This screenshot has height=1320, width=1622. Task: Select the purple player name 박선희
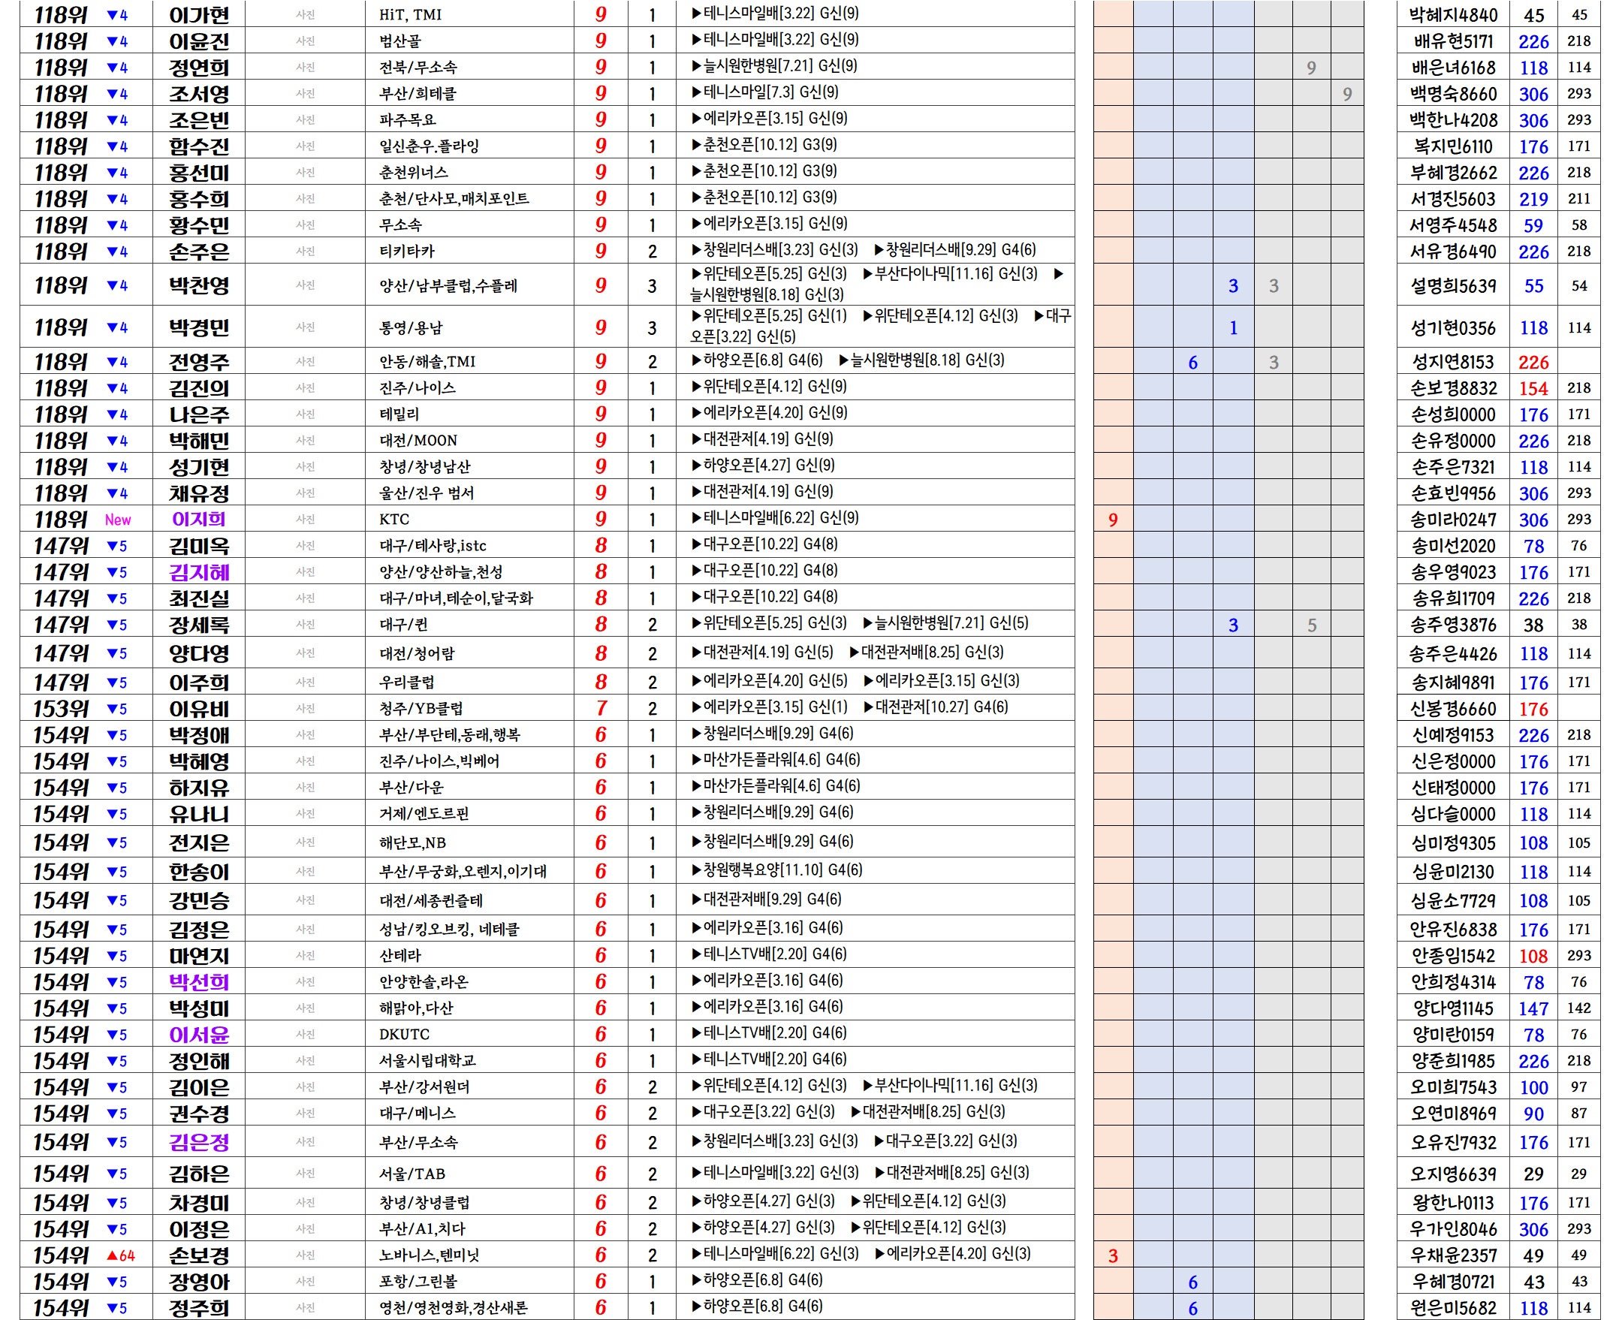[198, 982]
